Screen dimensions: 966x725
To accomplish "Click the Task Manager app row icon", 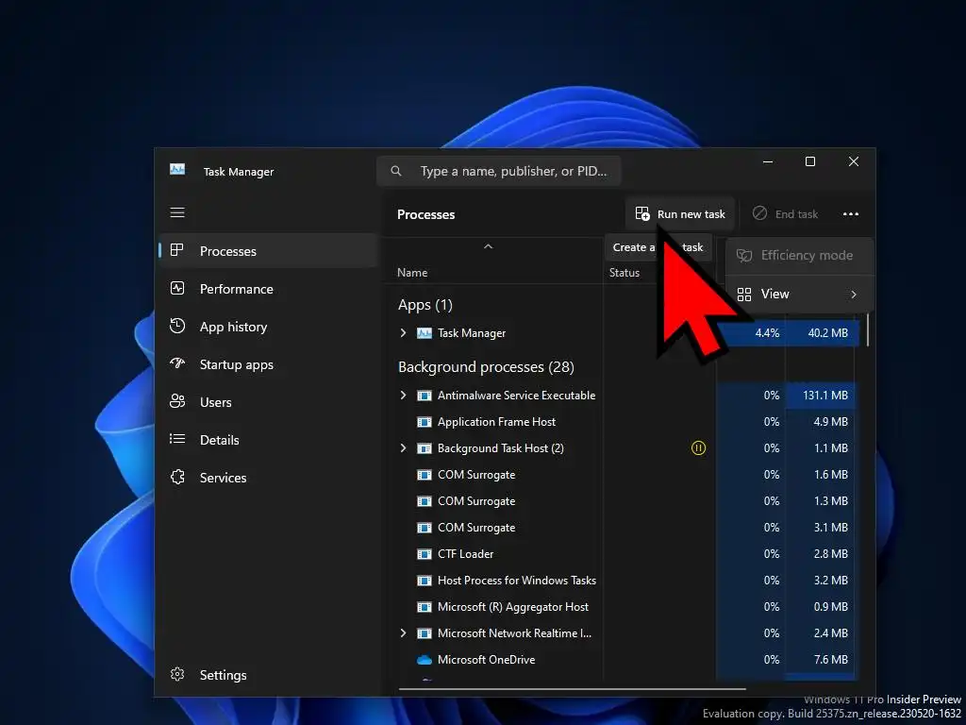I will coord(425,333).
